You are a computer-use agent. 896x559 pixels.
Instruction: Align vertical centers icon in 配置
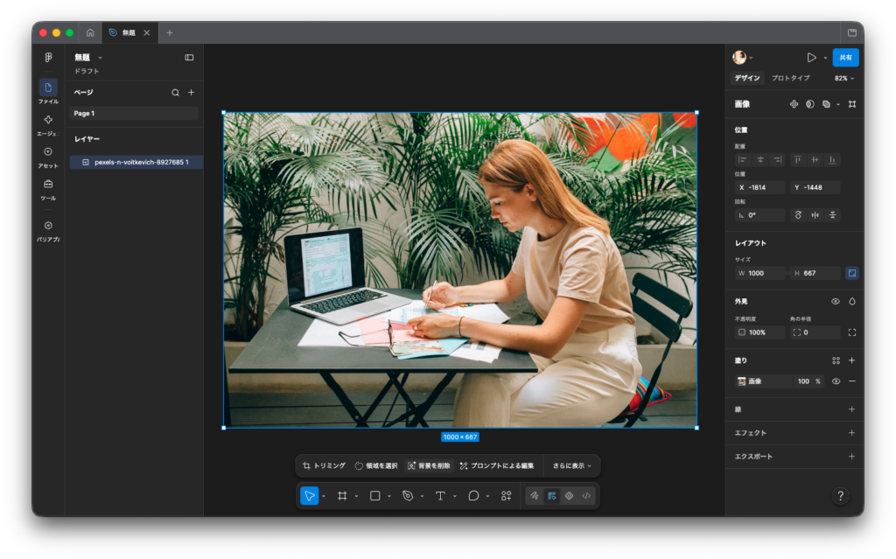(x=815, y=160)
